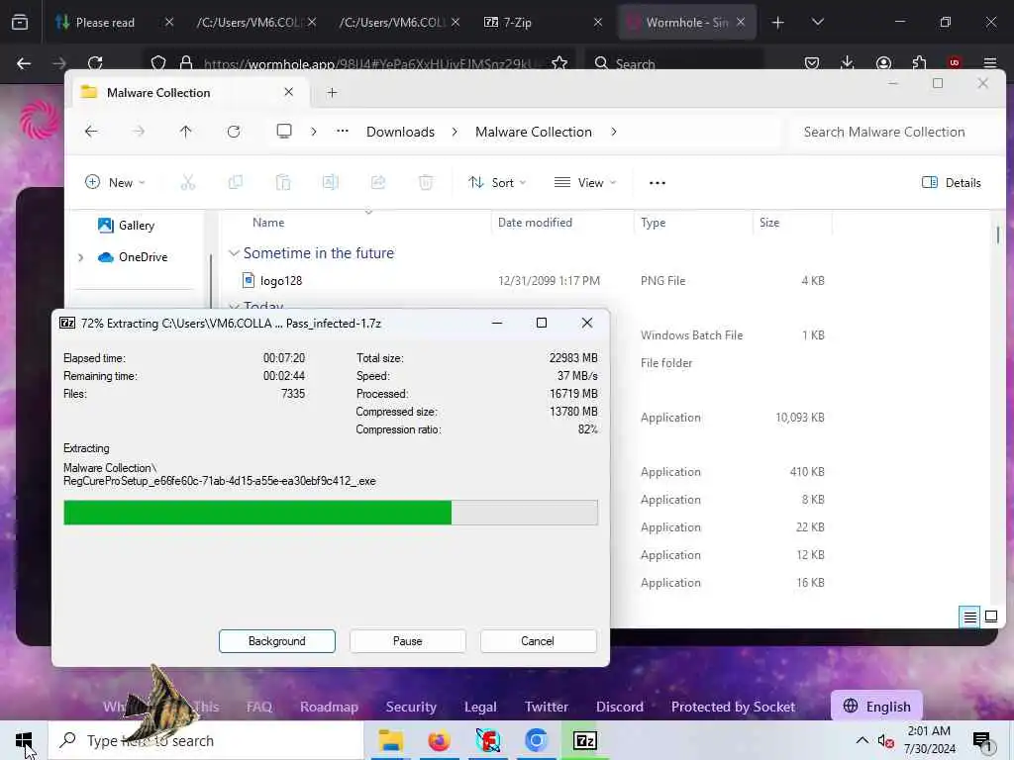Click Background button in 7-Zip dialog
Screen dimensions: 1014x760
pyautogui.click(x=277, y=641)
